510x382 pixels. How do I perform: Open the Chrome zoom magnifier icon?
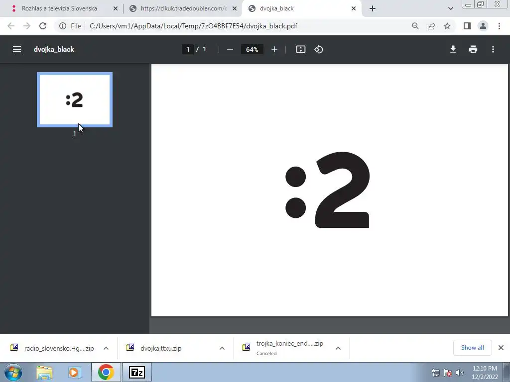(415, 26)
